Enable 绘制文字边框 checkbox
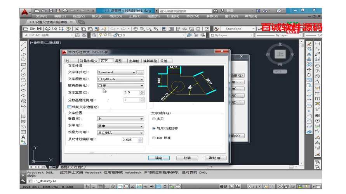 point(70,107)
